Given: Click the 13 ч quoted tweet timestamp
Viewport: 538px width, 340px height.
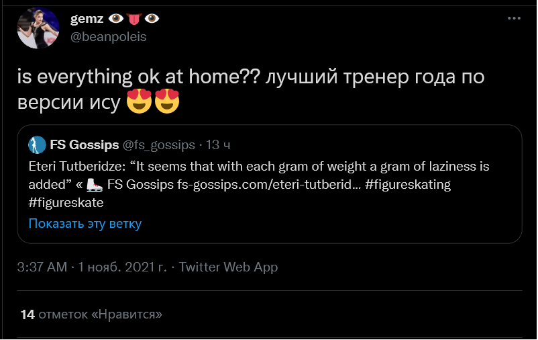Looking at the screenshot, I should [x=218, y=144].
